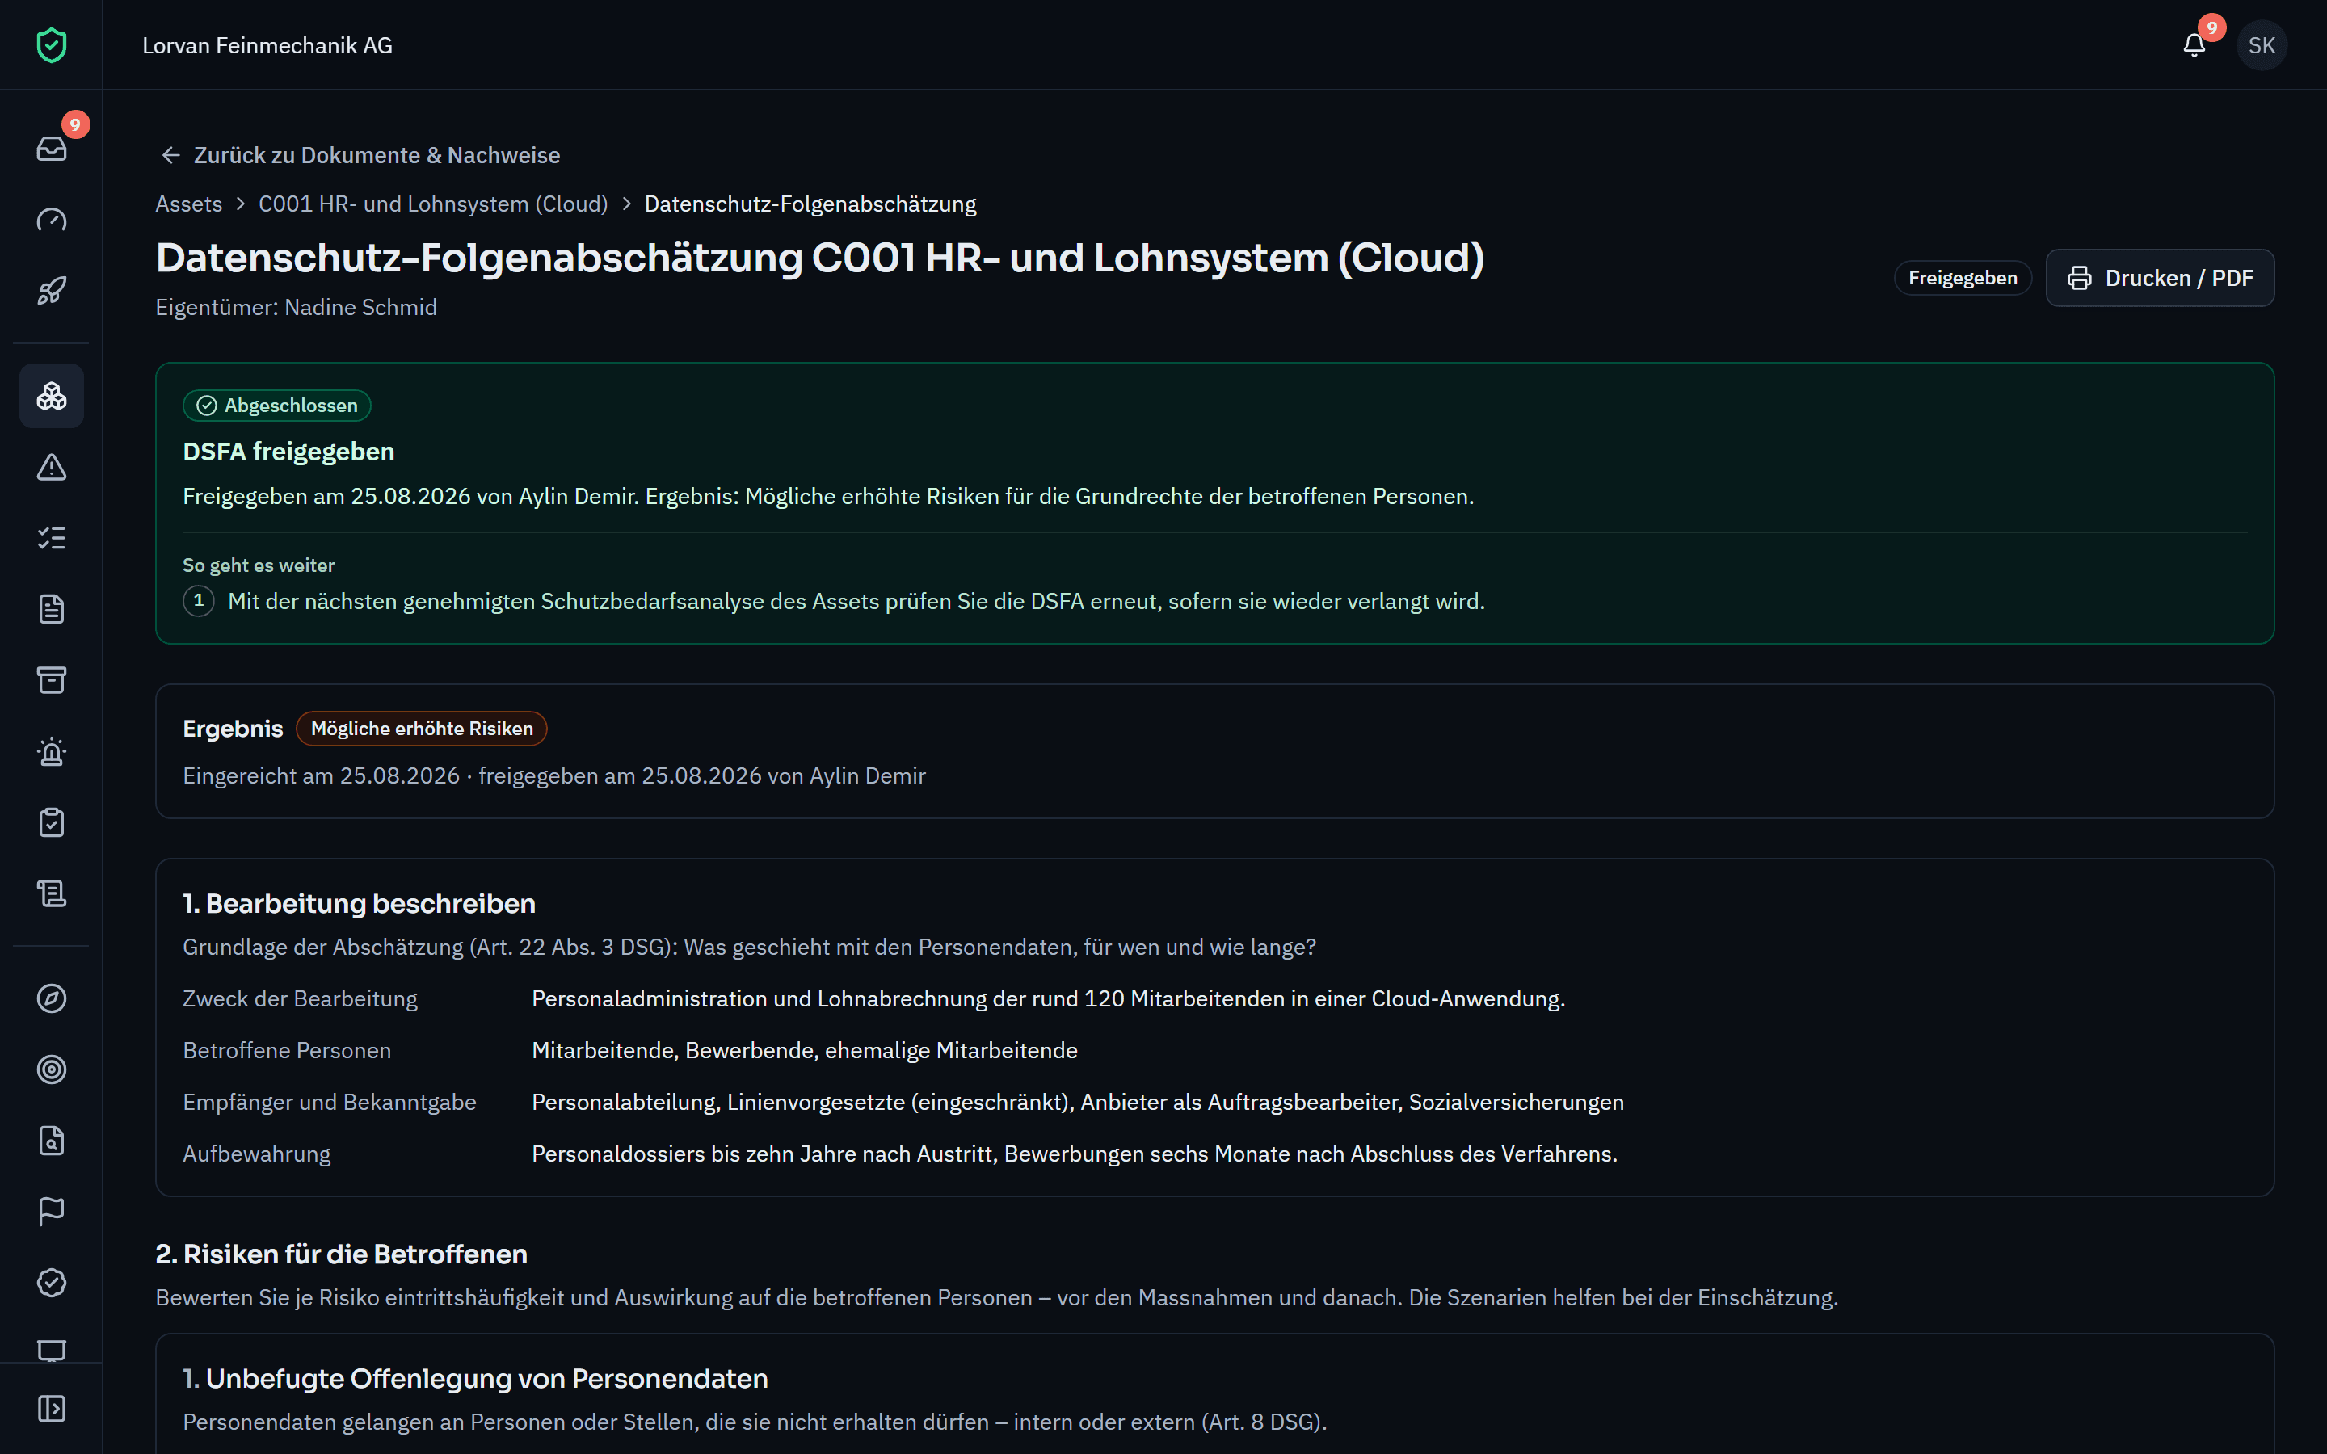2327x1454 pixels.
Task: Open the dashboard gauge icon in sidebar
Action: [x=51, y=219]
